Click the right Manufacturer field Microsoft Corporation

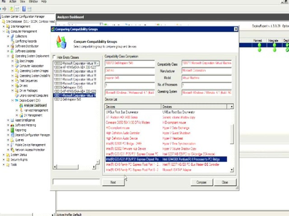pyautogui.click(x=207, y=70)
